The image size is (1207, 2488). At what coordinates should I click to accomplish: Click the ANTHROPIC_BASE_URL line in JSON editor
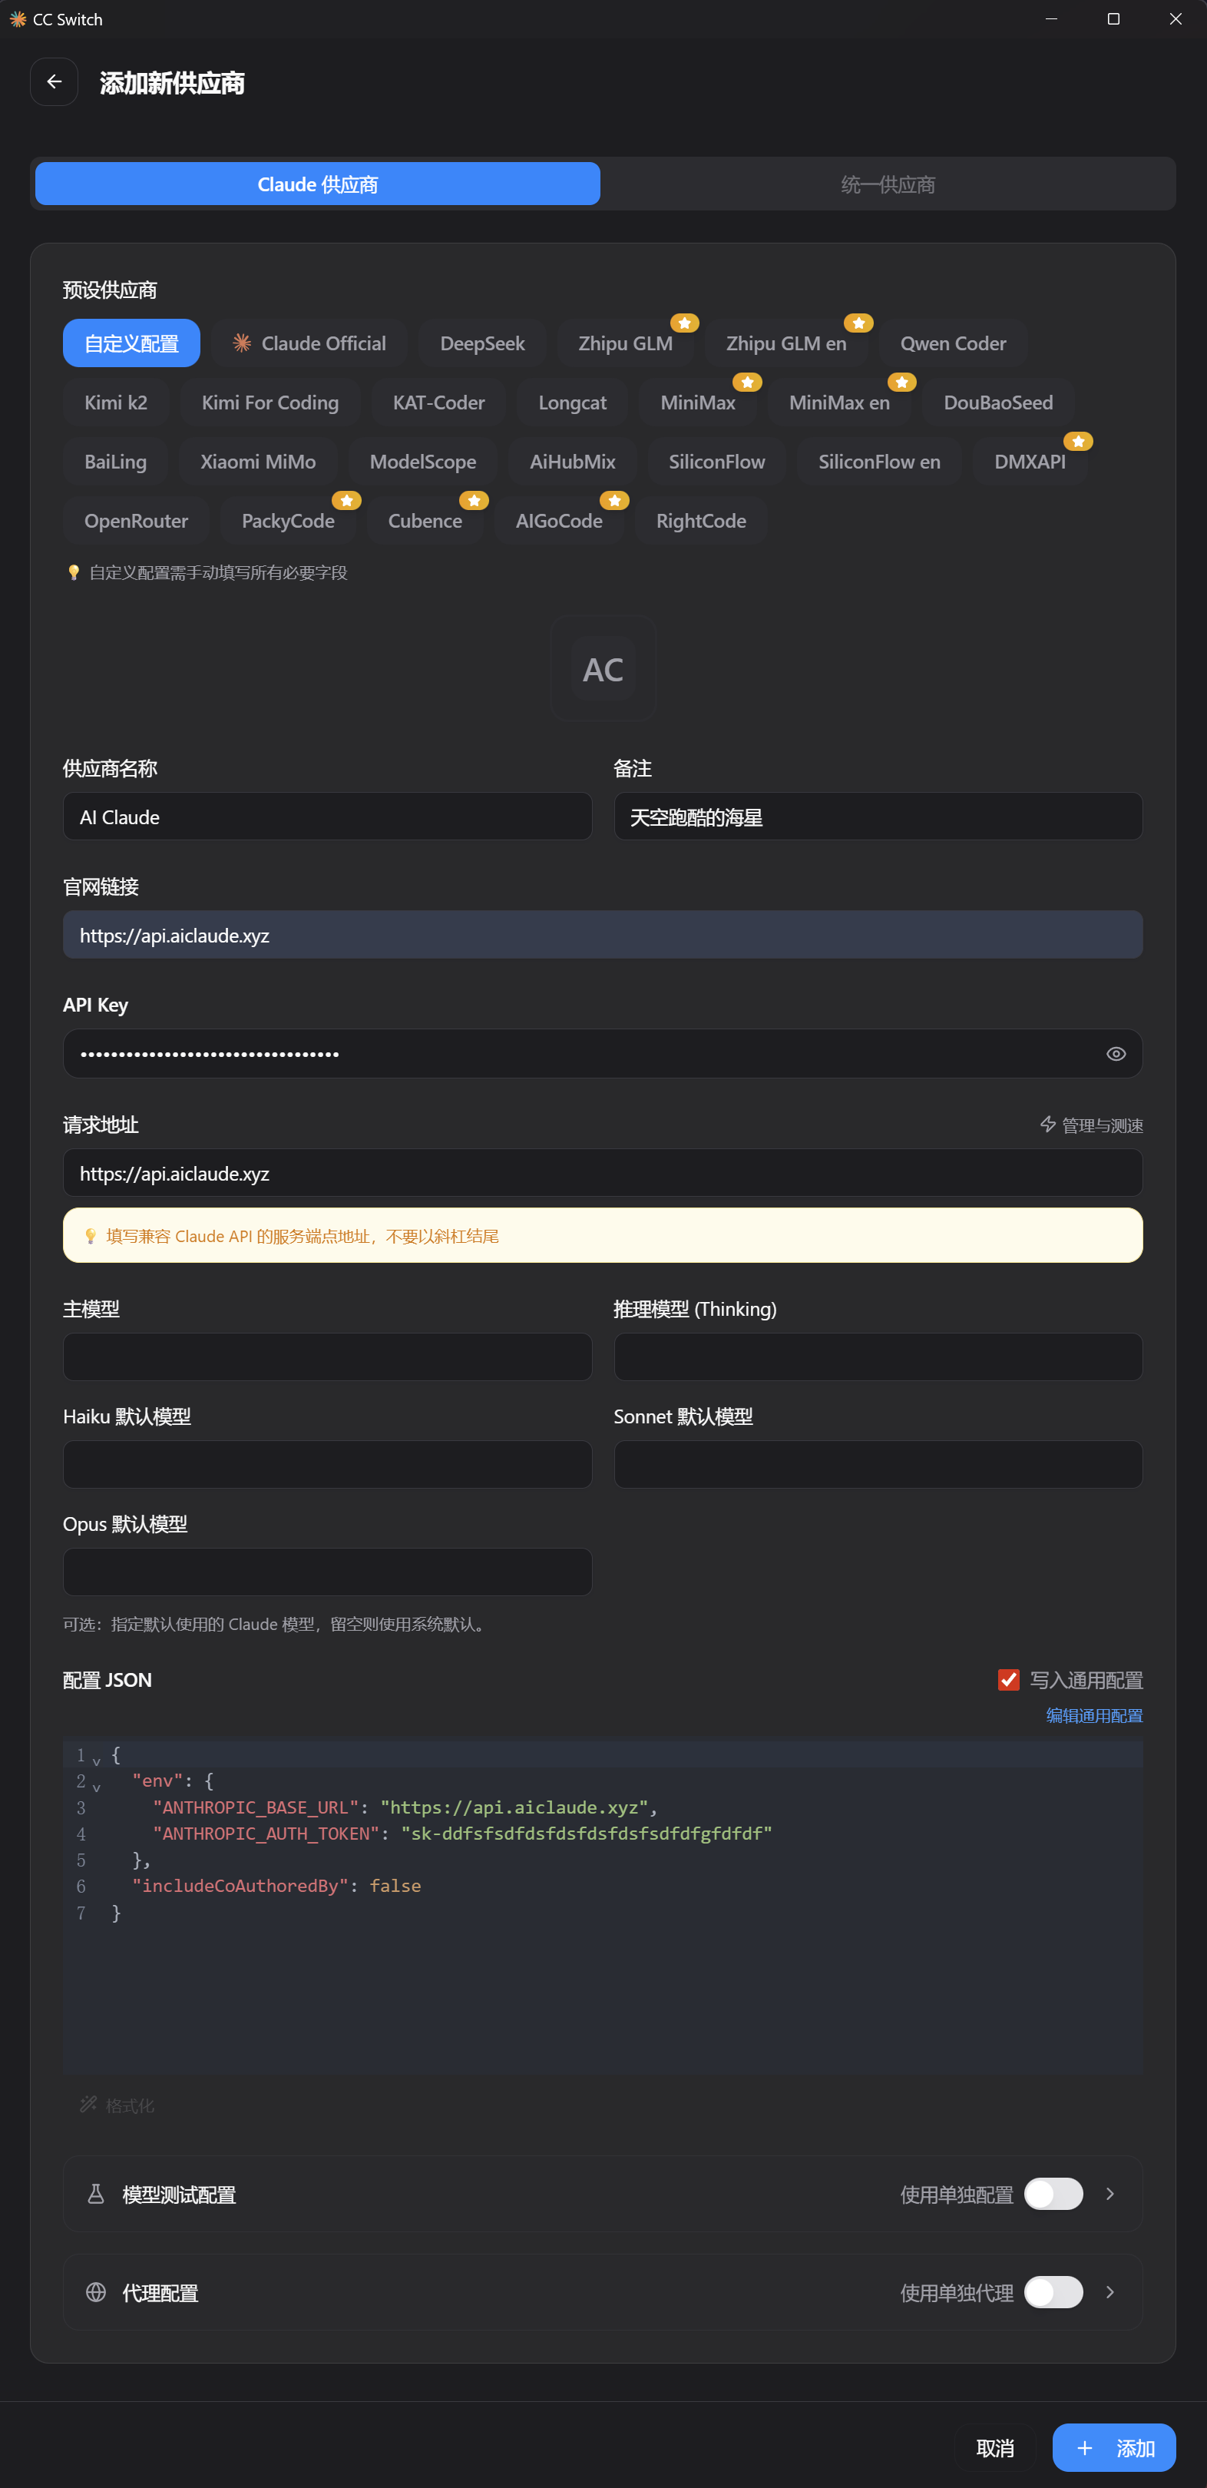coord(405,1807)
